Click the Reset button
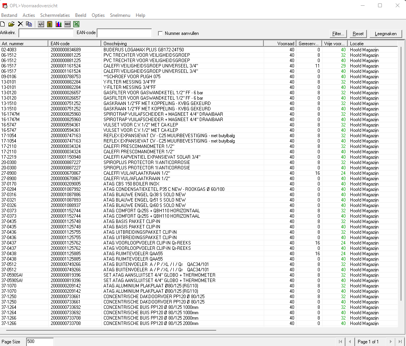This screenshot has height=346, width=406. pos(358,34)
